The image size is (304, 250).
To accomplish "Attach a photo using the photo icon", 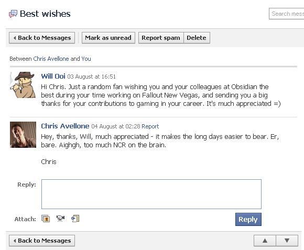I will coord(46,219).
